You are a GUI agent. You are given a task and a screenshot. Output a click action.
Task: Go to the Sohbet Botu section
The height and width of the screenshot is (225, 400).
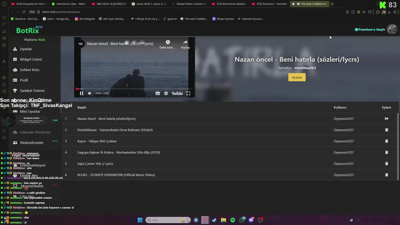tap(29, 70)
